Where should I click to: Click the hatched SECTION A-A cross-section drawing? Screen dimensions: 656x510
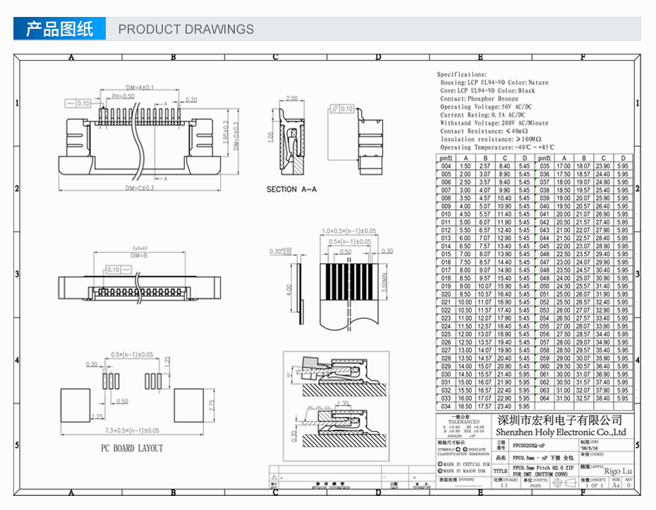click(x=291, y=141)
